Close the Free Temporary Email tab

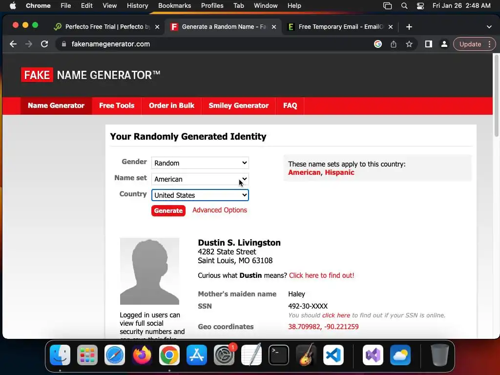coord(391,27)
